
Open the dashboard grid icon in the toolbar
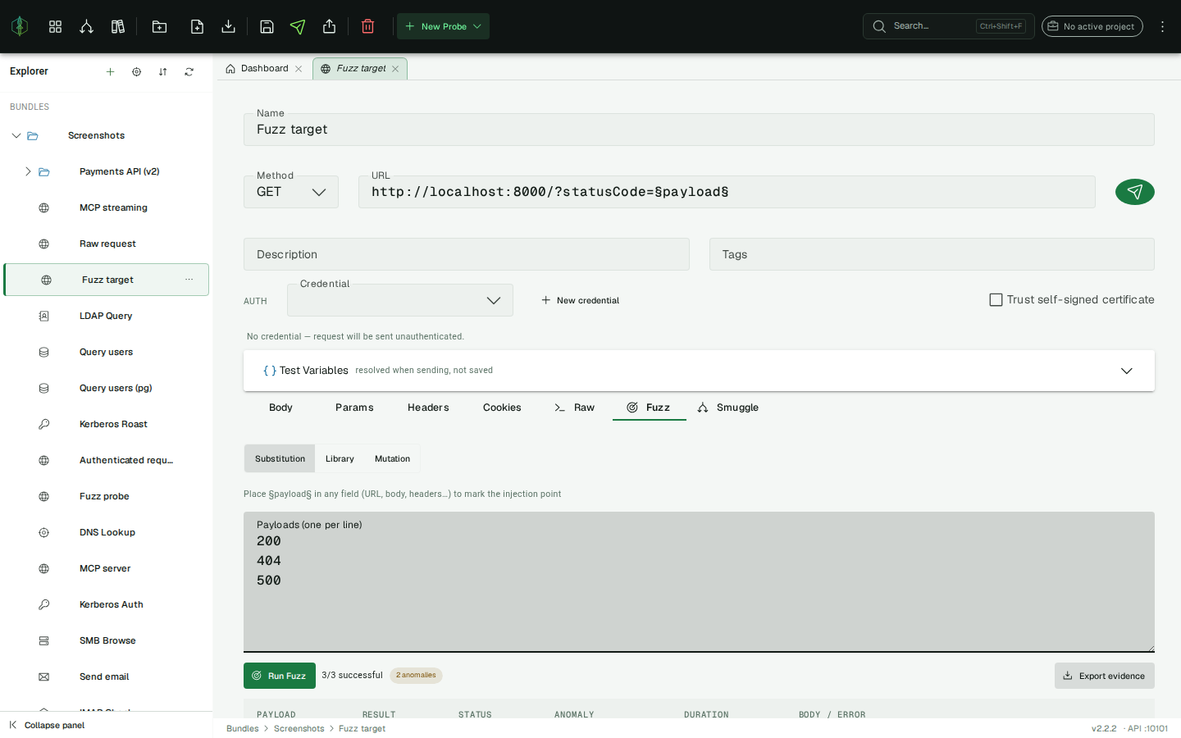pos(55,26)
